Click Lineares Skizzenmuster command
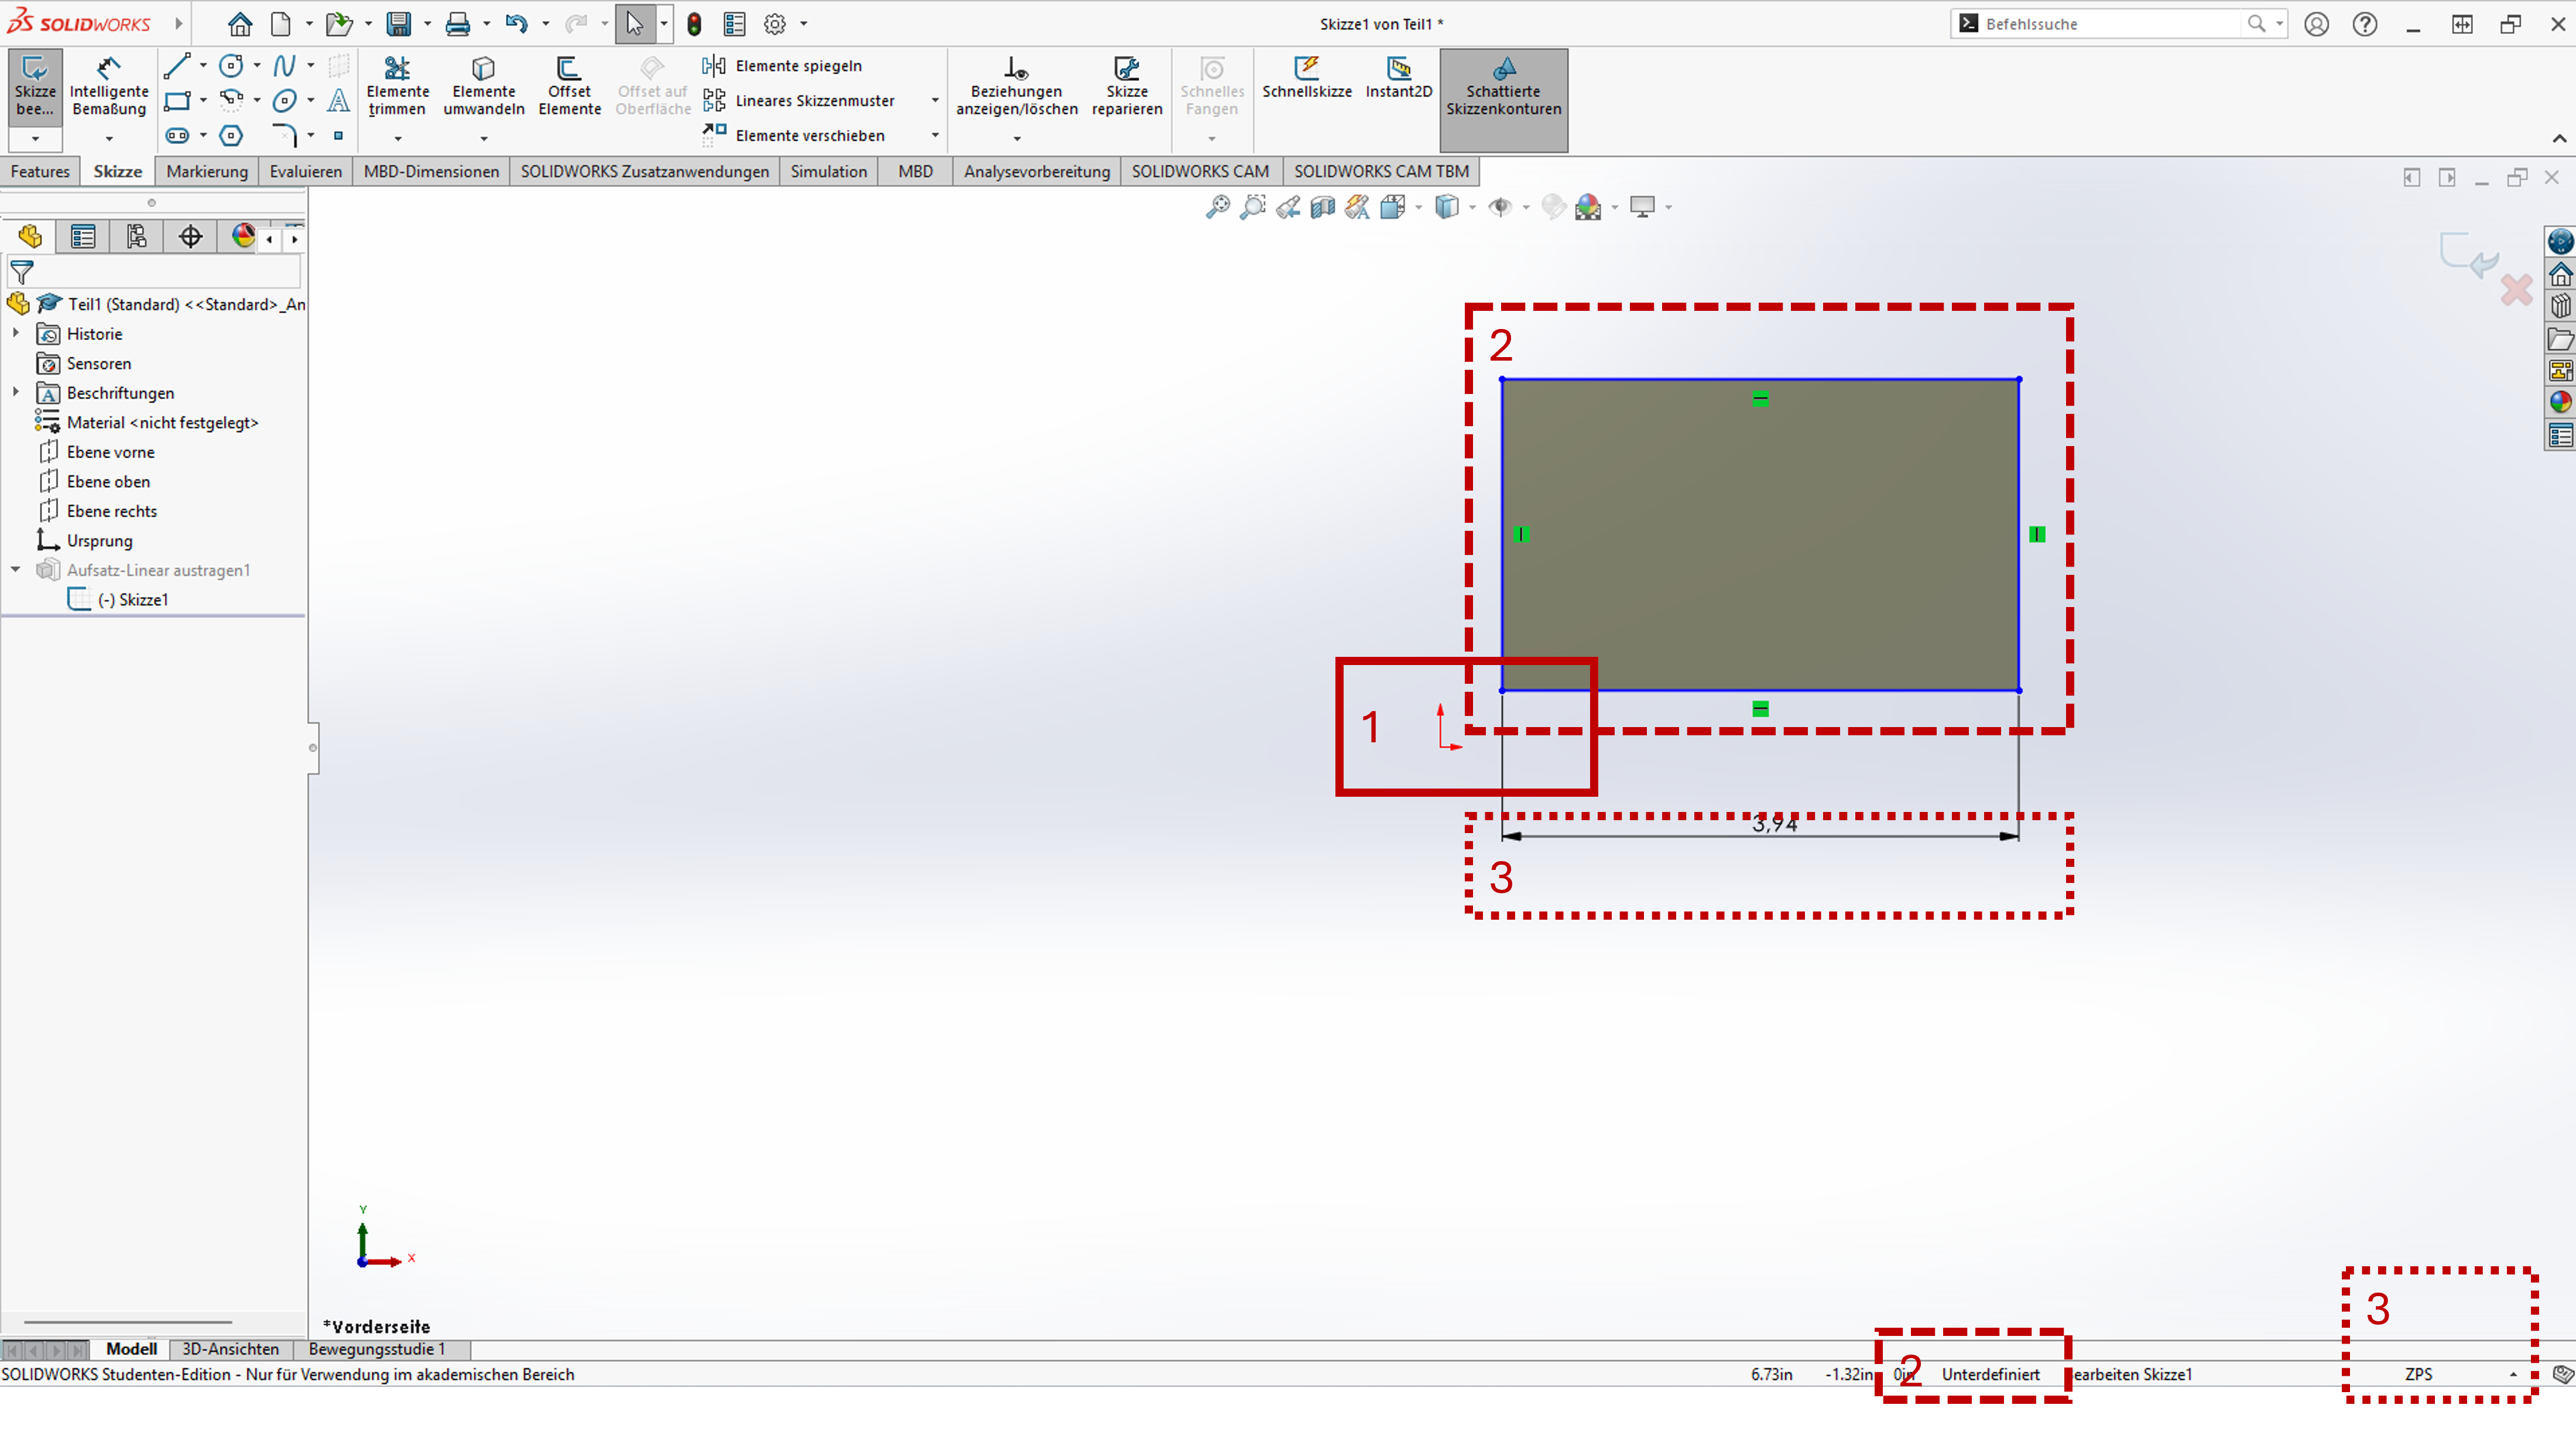2576x1429 pixels. tap(814, 101)
